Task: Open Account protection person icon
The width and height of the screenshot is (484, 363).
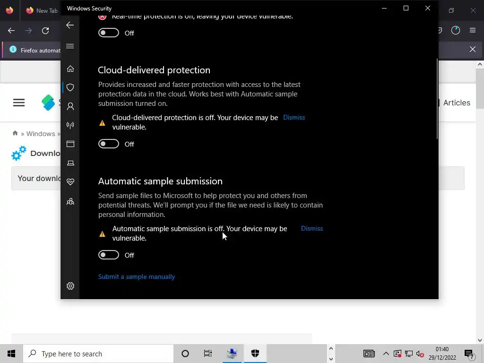Action: tap(70, 106)
